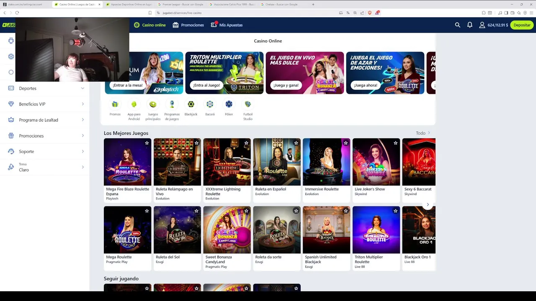536x301 pixels.
Task: Click the zoom magnifier icon in address bar
Action: (x=355, y=13)
